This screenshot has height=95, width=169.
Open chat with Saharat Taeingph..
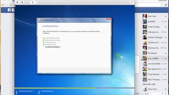pos(154,37)
